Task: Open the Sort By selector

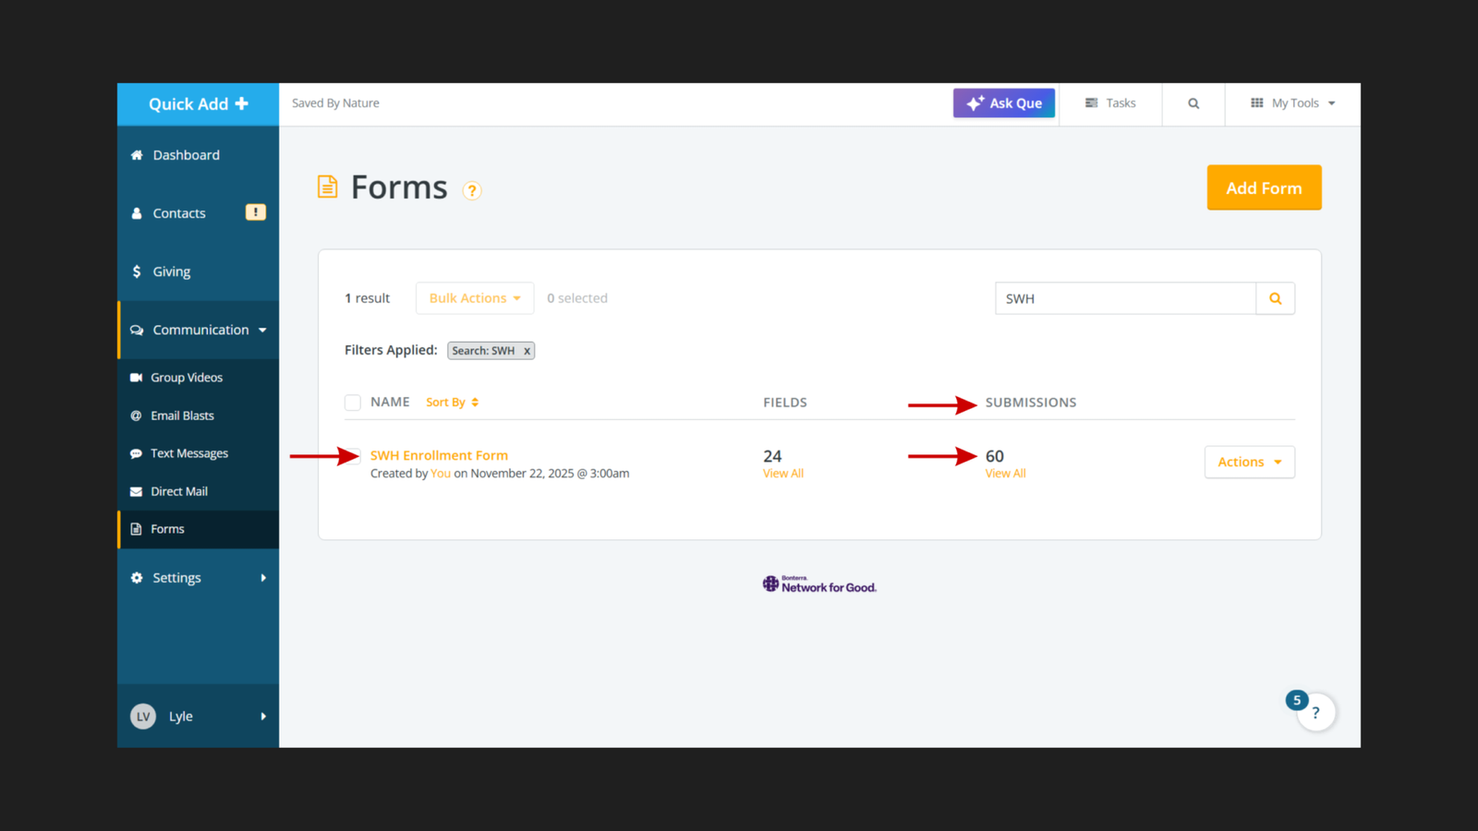Action: (452, 402)
